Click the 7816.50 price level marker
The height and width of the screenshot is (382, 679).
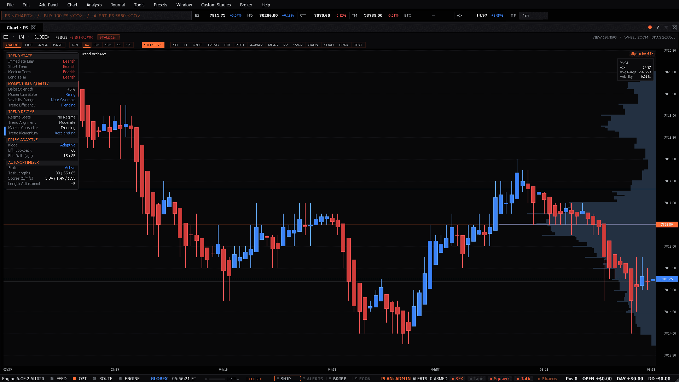click(x=667, y=224)
